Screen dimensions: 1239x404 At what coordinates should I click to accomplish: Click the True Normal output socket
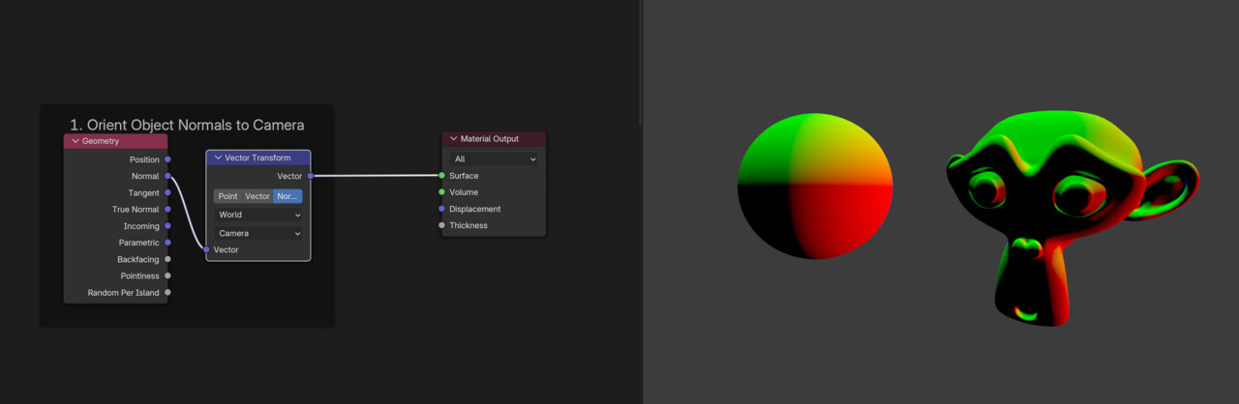point(167,209)
